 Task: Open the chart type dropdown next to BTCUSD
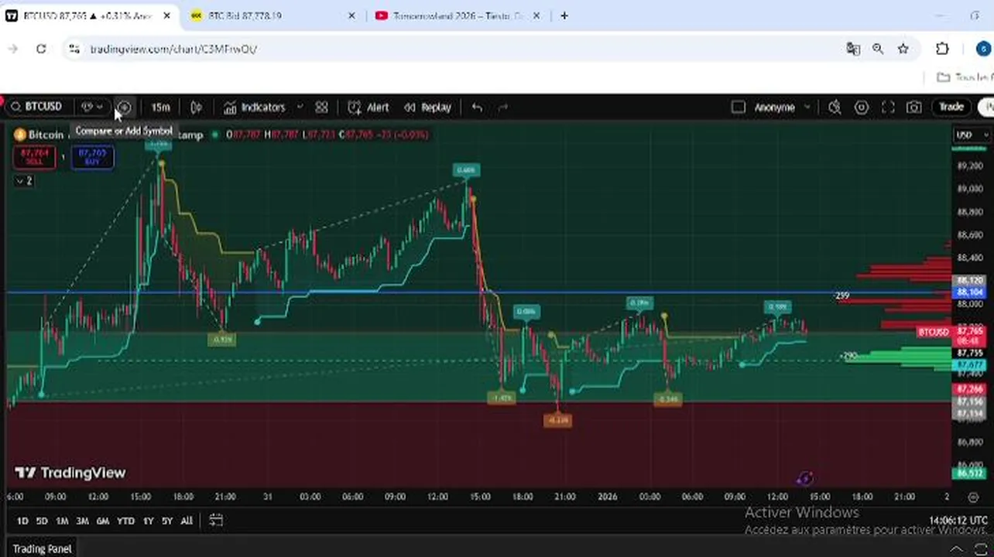pos(92,107)
